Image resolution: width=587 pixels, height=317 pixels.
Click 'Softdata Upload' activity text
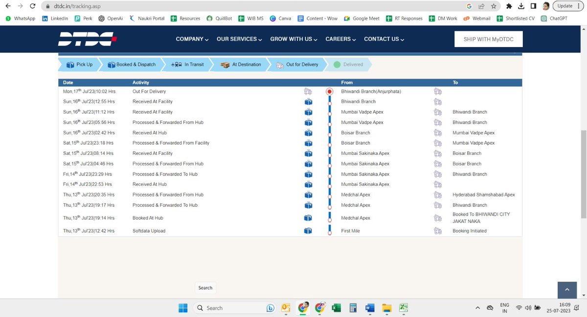pos(149,231)
